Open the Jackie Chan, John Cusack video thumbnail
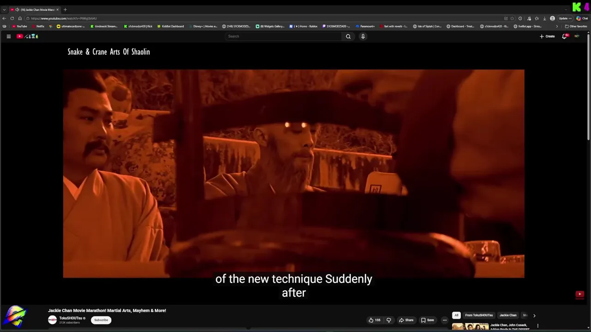 470,326
